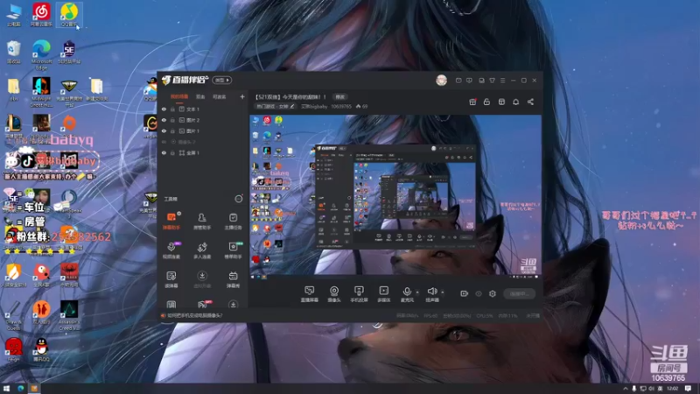
Task: Click the record video icon beside stream button
Action: 465,293
